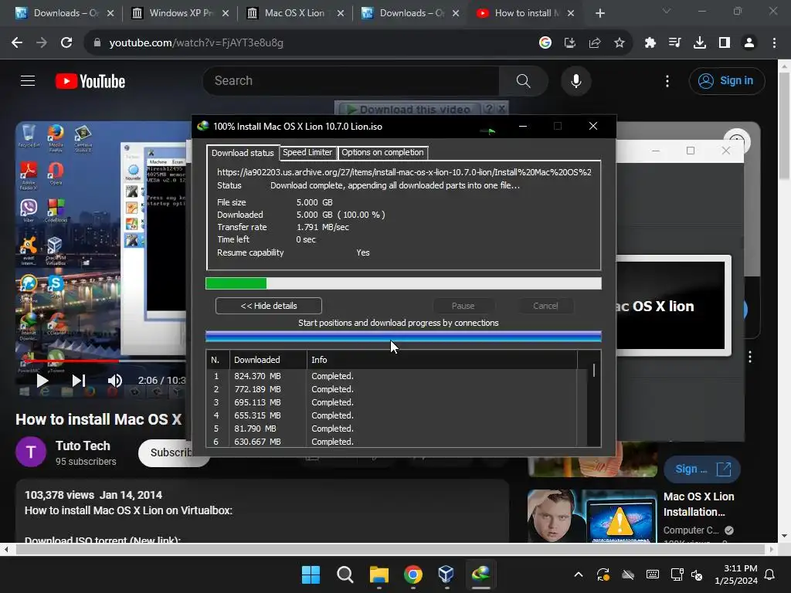Viewport: 791px width, 593px height.
Task: Open Tuto Tech channel avatar
Action: tap(31, 452)
